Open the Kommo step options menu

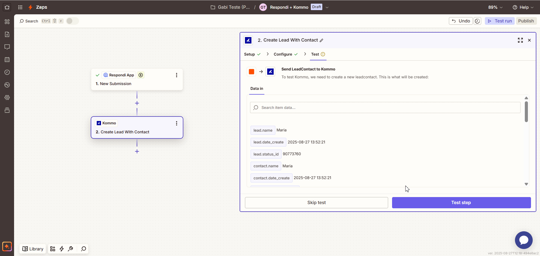coord(177,123)
